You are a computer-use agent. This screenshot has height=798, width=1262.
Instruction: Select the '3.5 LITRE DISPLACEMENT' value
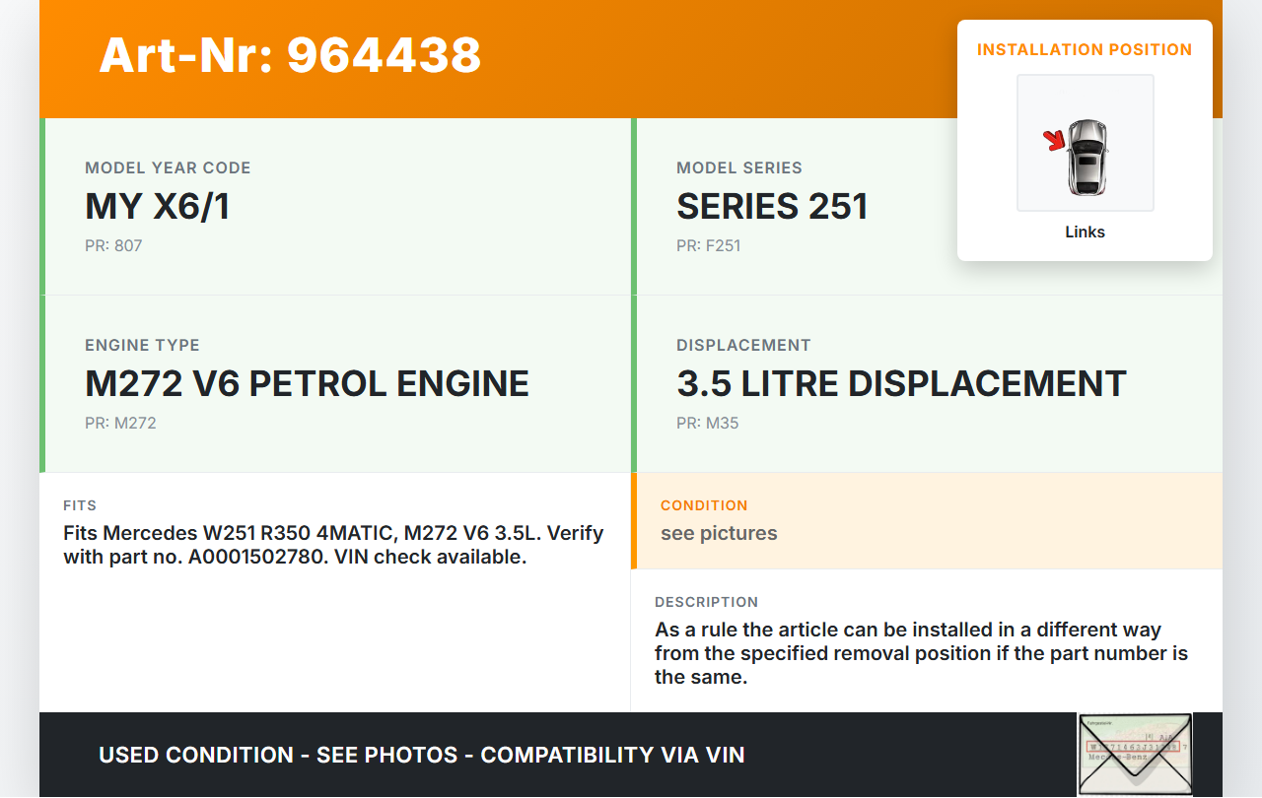[x=901, y=383]
